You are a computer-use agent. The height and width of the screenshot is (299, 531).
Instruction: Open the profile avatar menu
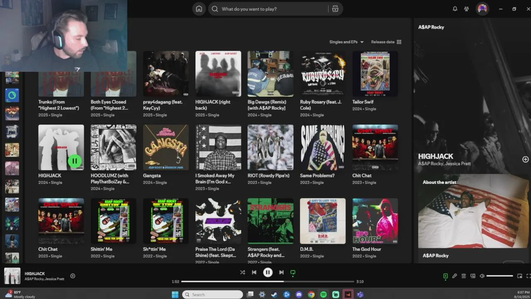482,9
